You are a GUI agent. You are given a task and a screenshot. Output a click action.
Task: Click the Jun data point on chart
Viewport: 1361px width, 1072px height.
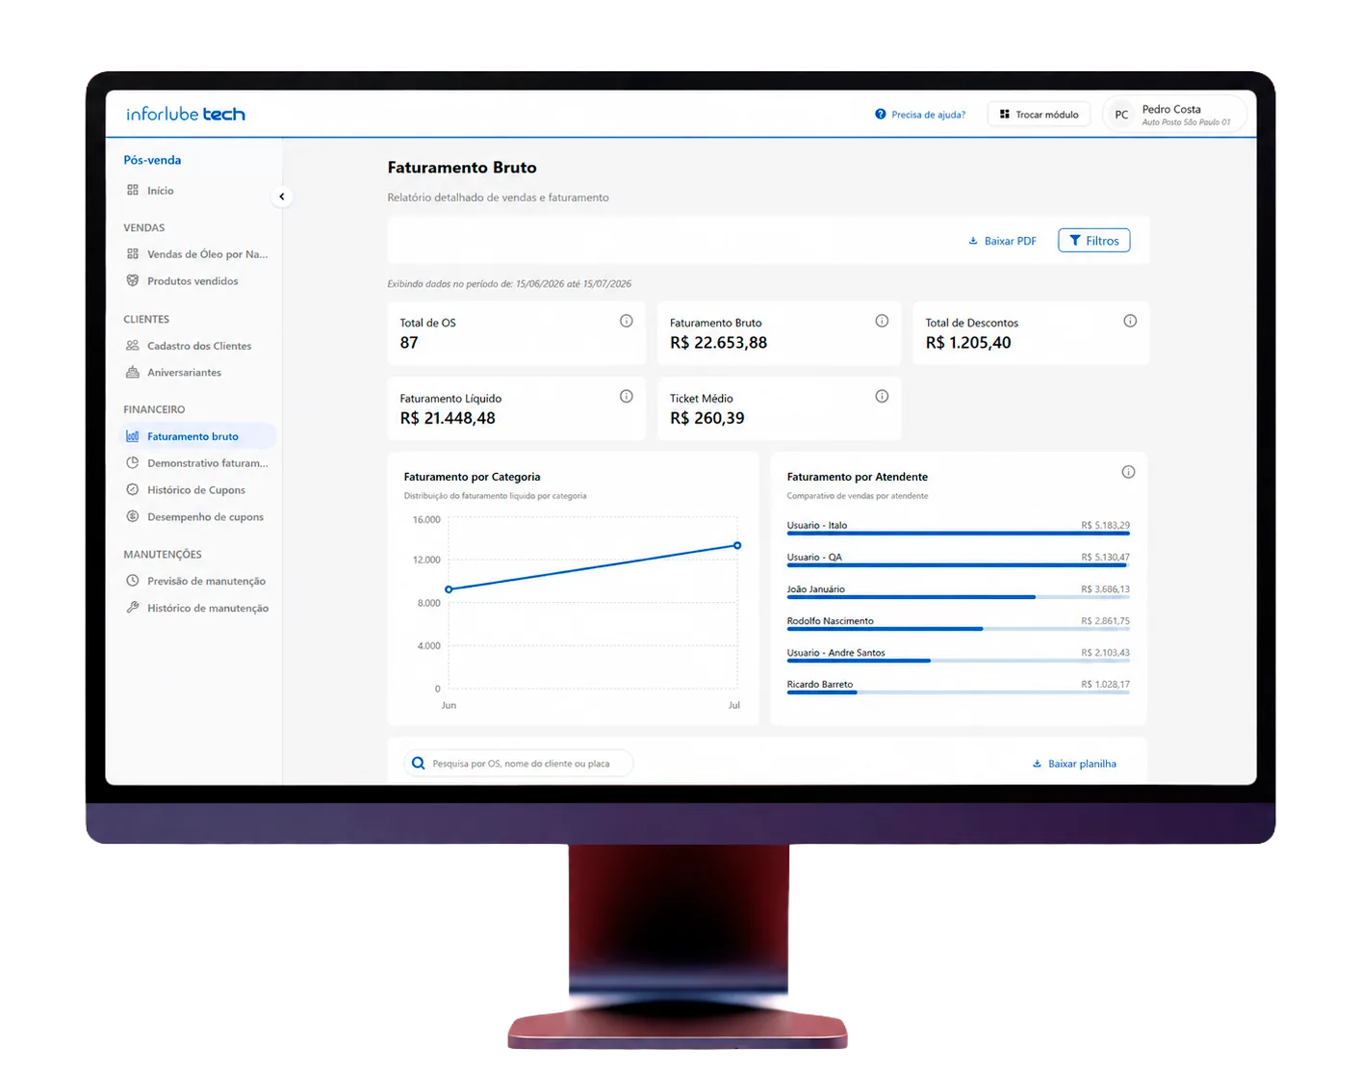(449, 589)
